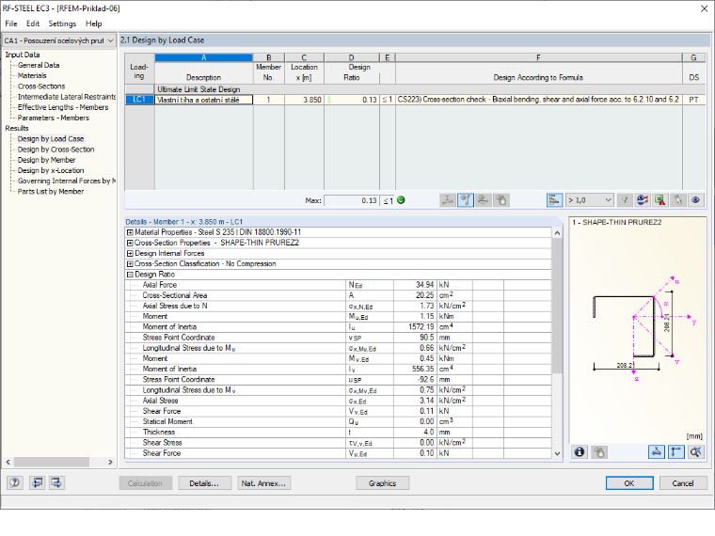Click the navigator horizontal scrollbar thumb
This screenshot has height=536, width=715.
52,462
